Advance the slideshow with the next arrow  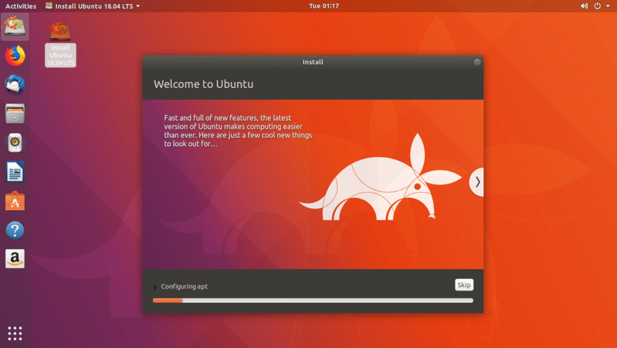(x=477, y=182)
